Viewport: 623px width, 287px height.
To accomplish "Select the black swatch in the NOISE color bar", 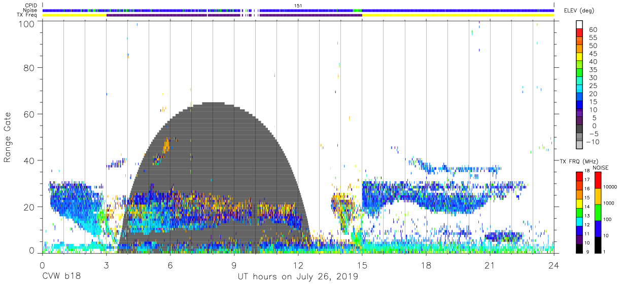I will click(x=598, y=245).
